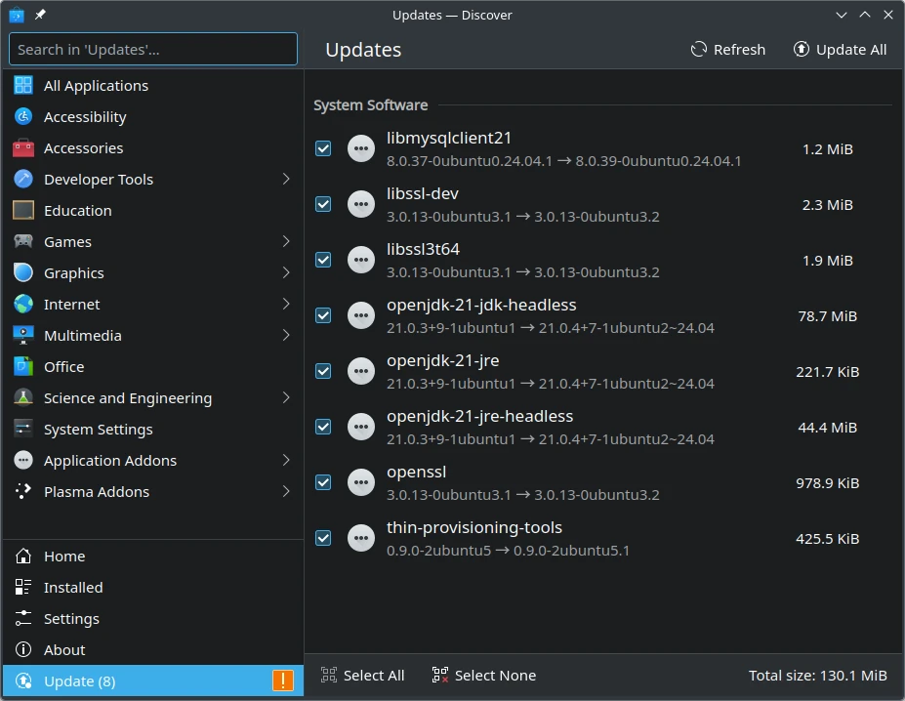Uncheck the thin-provisioning-tools checkbox

(323, 538)
